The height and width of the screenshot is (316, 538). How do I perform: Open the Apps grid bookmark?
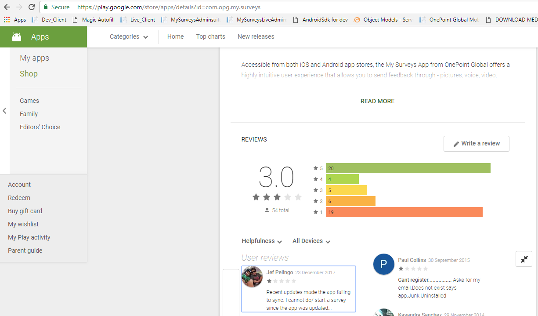pos(15,20)
